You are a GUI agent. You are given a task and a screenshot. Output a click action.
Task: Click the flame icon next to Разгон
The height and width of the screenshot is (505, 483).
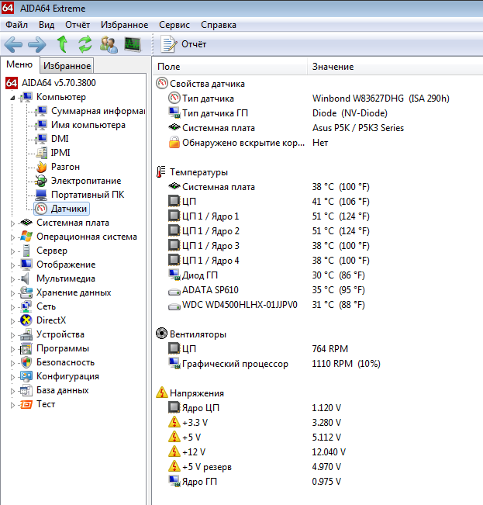coord(41,167)
